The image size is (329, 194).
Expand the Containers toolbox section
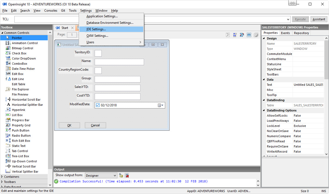(x=2, y=177)
